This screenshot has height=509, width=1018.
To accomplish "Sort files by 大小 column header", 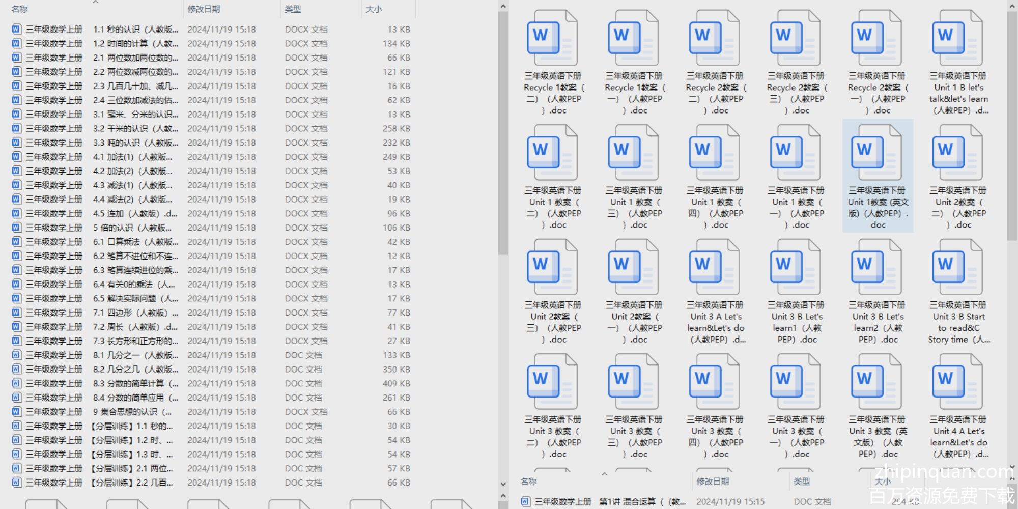I will [x=374, y=9].
